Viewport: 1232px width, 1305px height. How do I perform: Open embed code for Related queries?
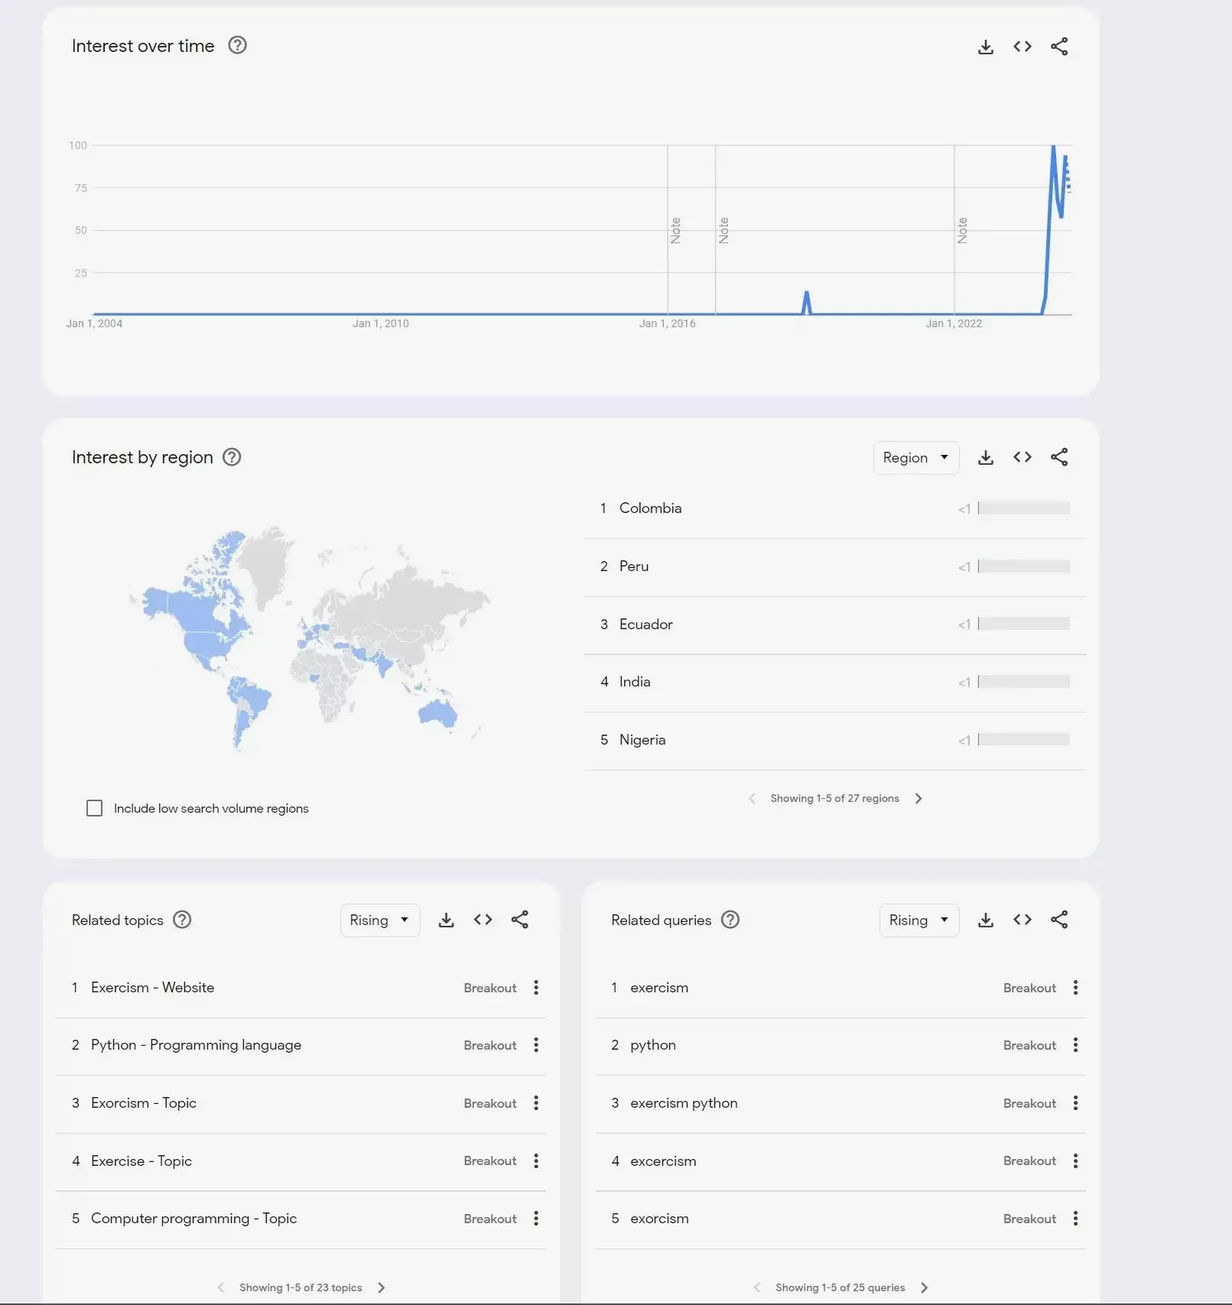click(x=1022, y=920)
